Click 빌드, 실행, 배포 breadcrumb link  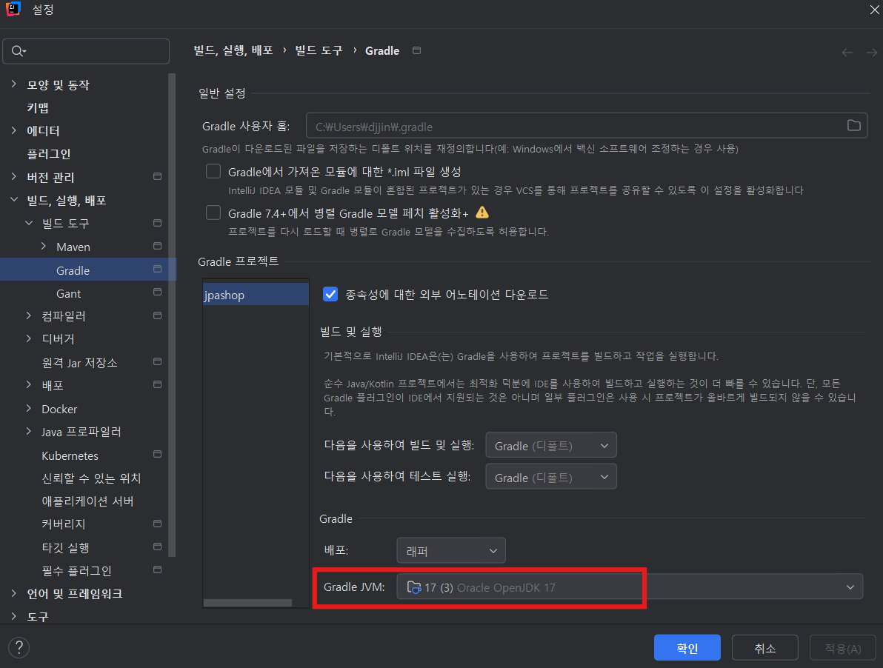pos(233,50)
